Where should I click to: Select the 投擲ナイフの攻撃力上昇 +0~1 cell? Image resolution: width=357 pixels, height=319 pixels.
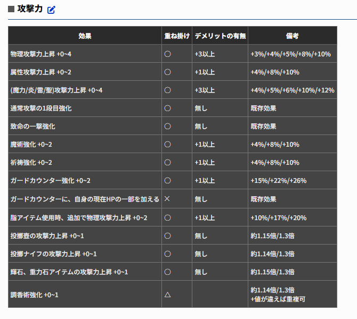click(x=85, y=254)
